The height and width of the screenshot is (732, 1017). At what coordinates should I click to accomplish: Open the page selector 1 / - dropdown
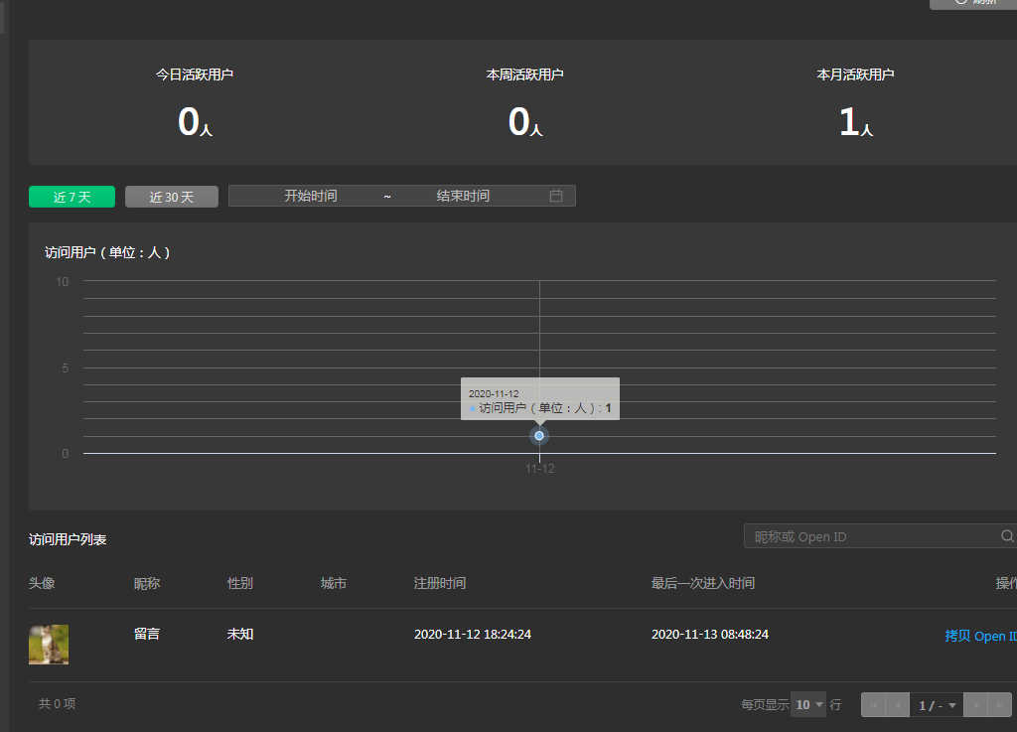point(937,705)
